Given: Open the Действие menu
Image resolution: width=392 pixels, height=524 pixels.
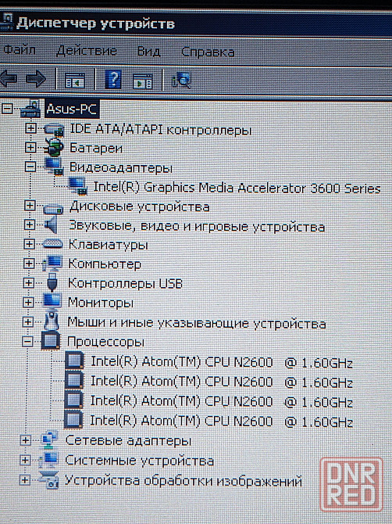Looking at the screenshot, I should [87, 51].
